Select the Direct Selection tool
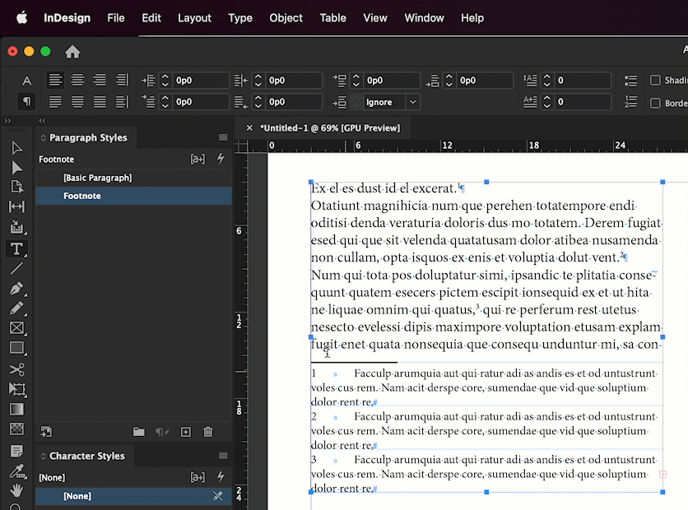 pyautogui.click(x=16, y=168)
